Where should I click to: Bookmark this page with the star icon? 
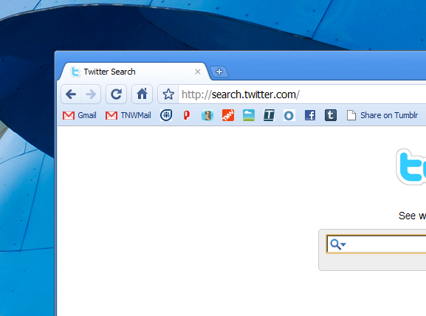click(168, 95)
